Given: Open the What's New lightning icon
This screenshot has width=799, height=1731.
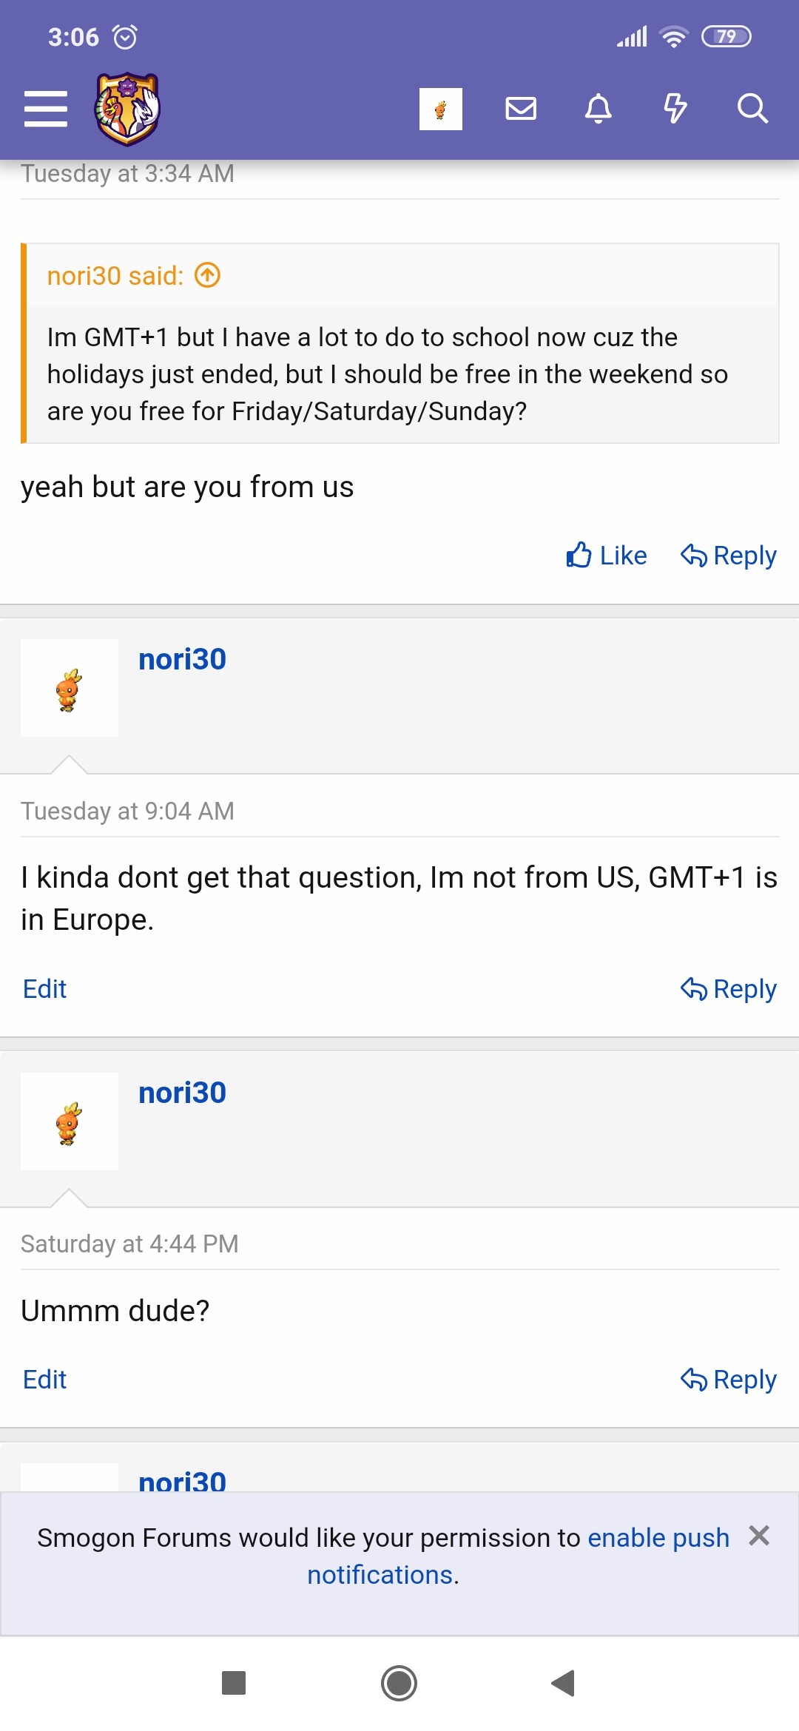Looking at the screenshot, I should click(675, 109).
